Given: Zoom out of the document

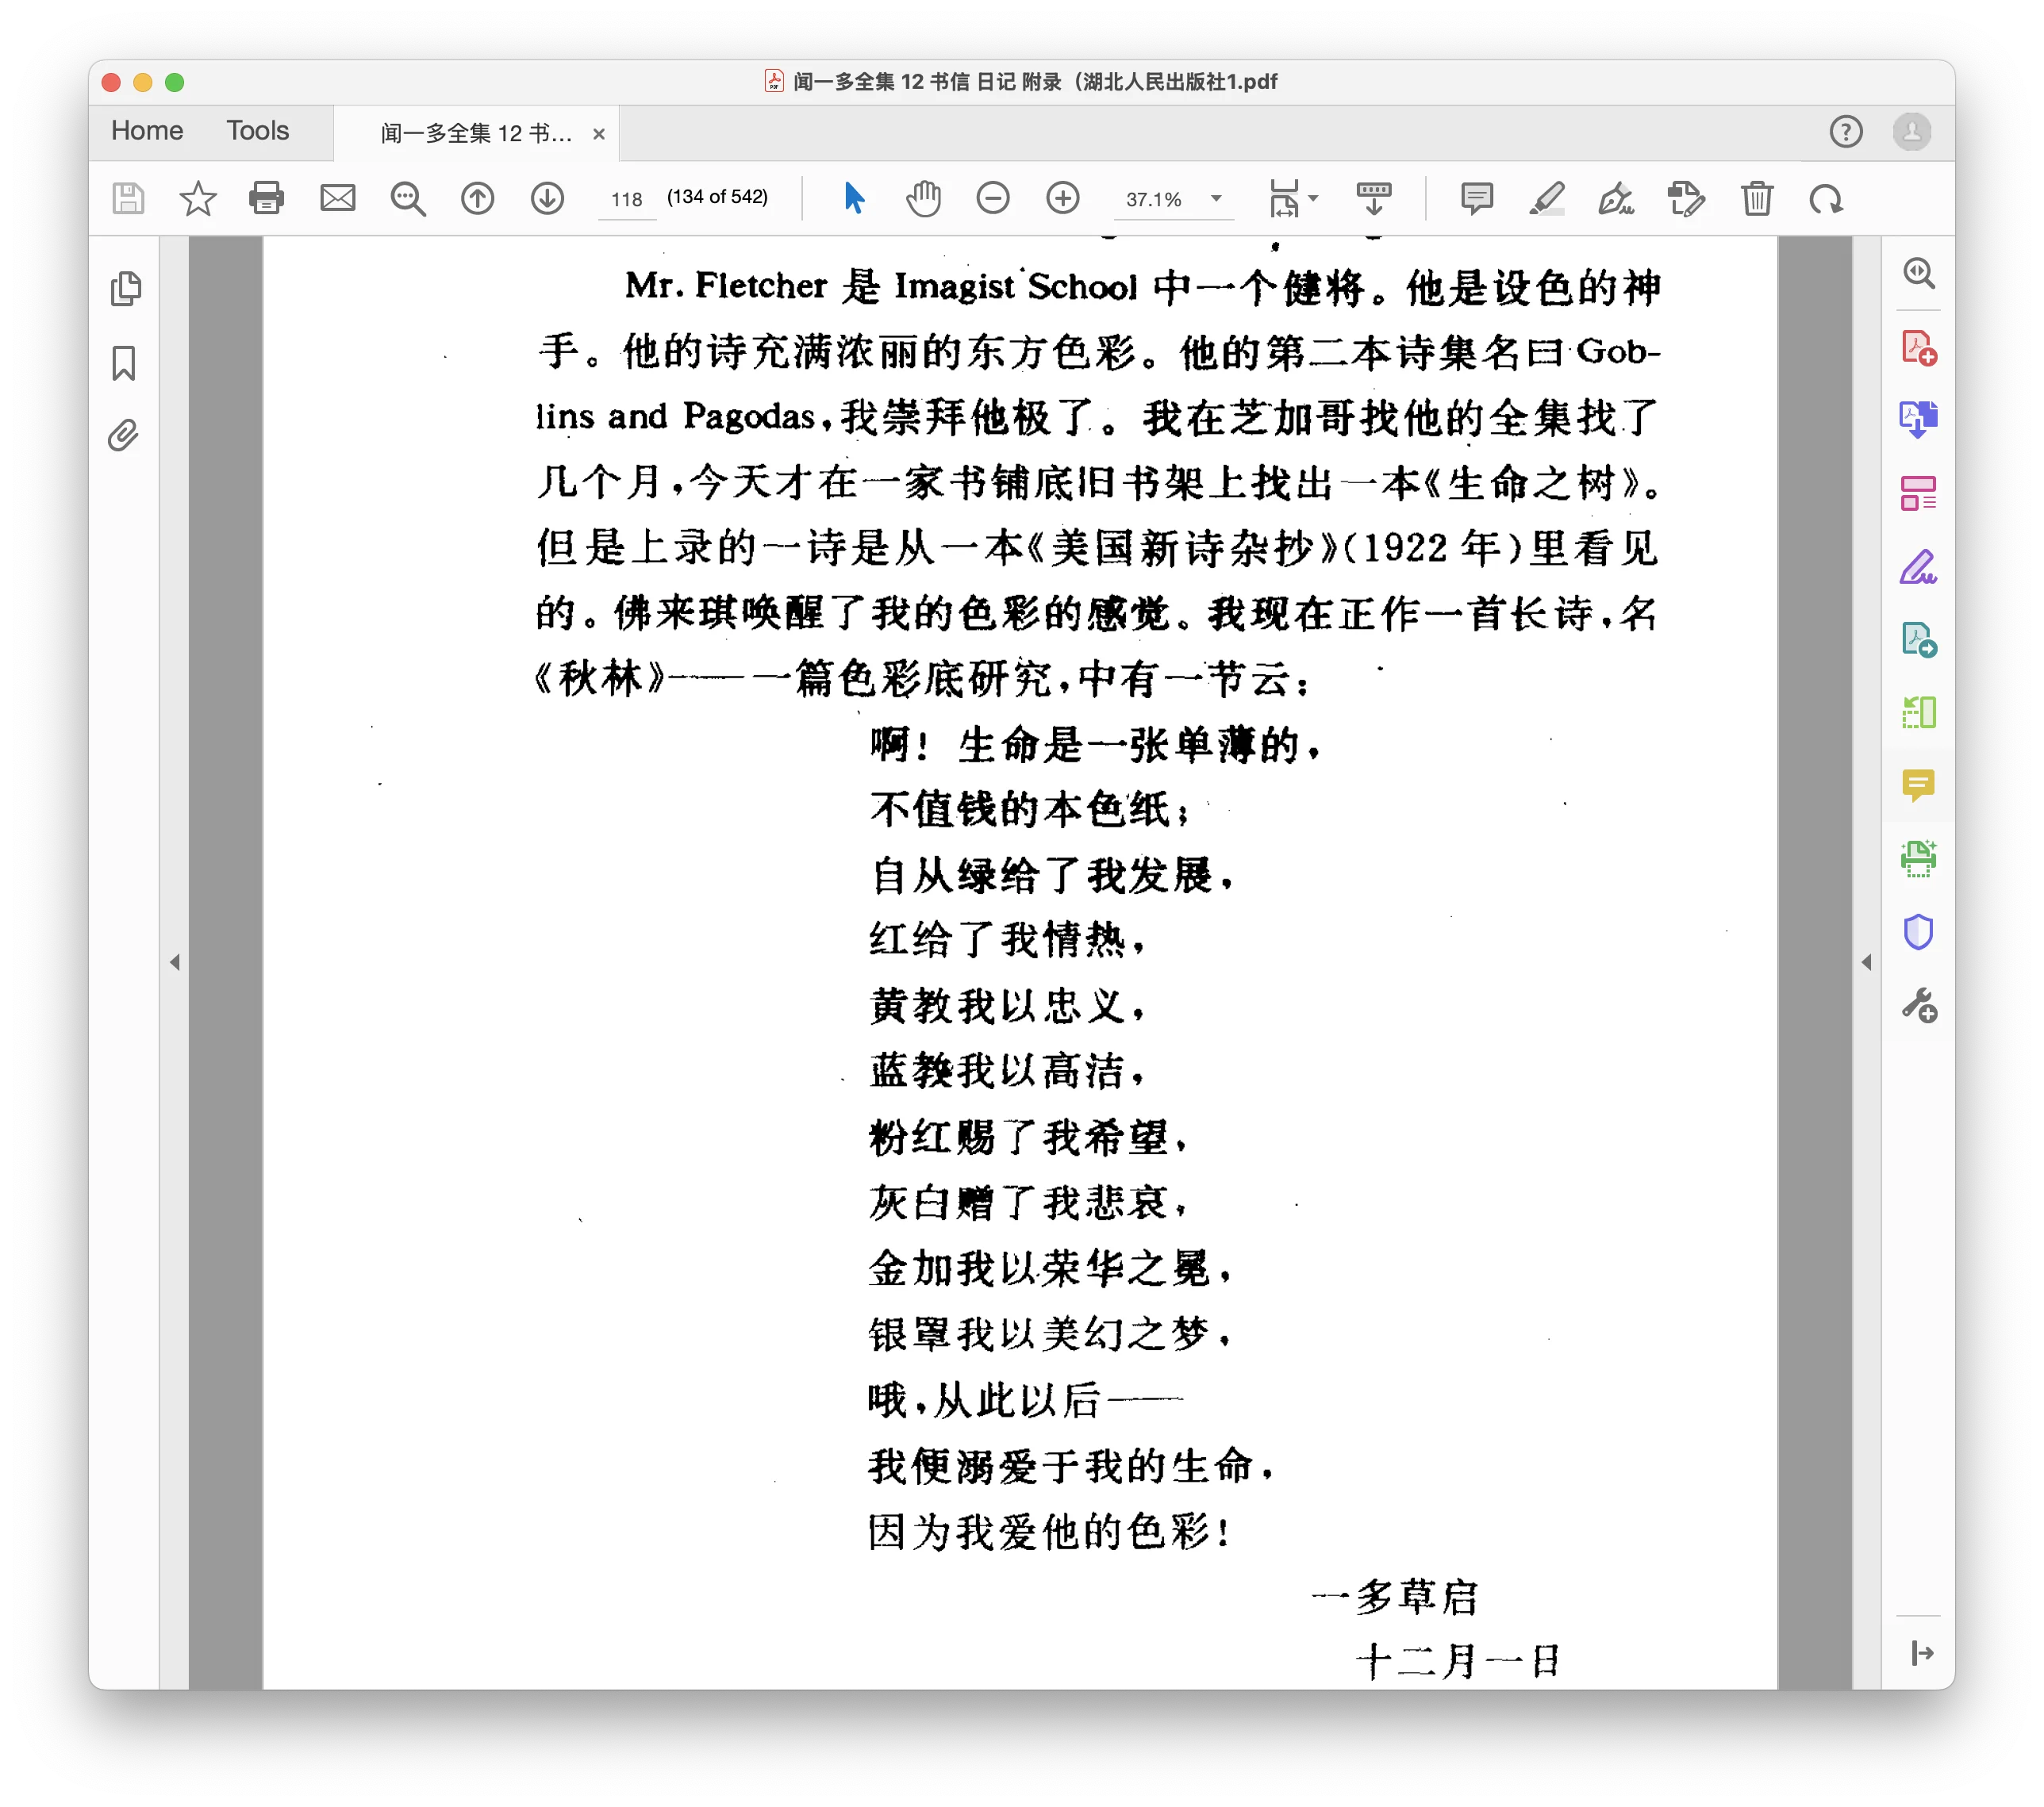Looking at the screenshot, I should (x=992, y=199).
